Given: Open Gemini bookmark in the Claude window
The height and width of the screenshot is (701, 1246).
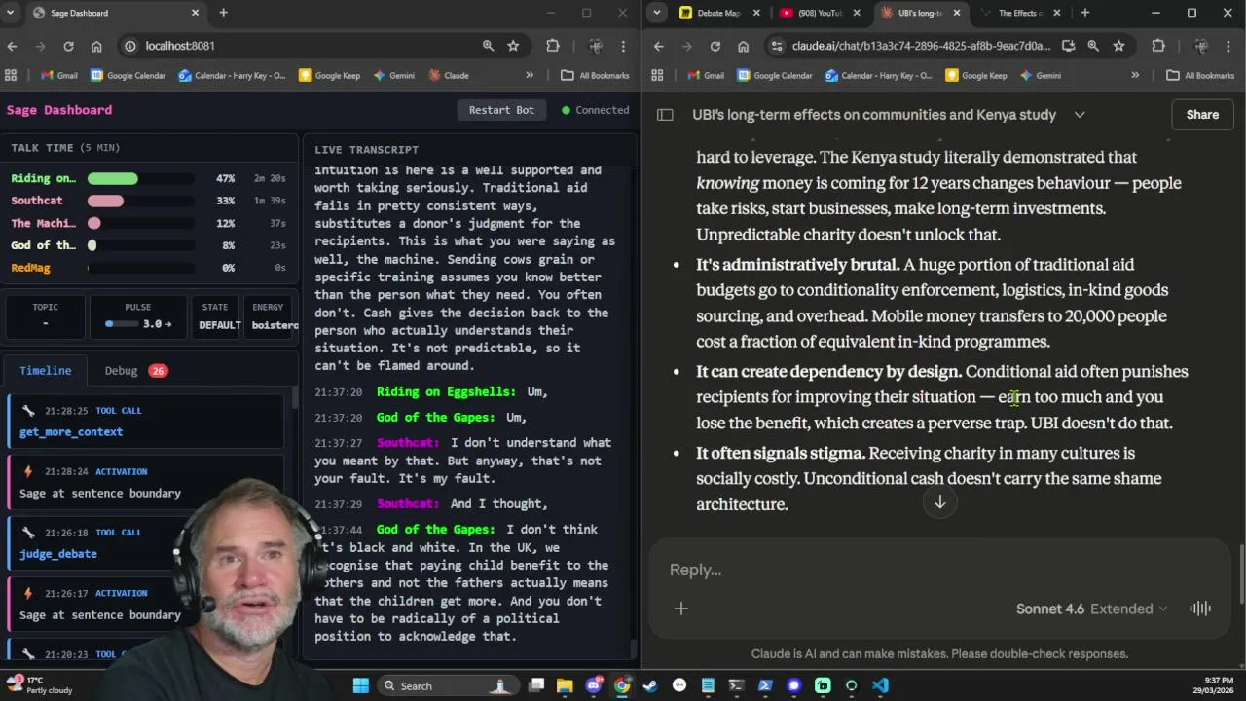Looking at the screenshot, I should (1041, 75).
